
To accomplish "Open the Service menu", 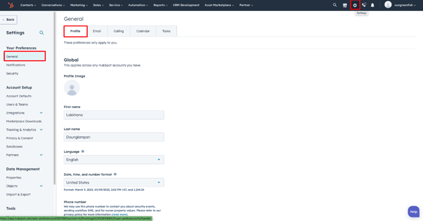I will coord(116,5).
